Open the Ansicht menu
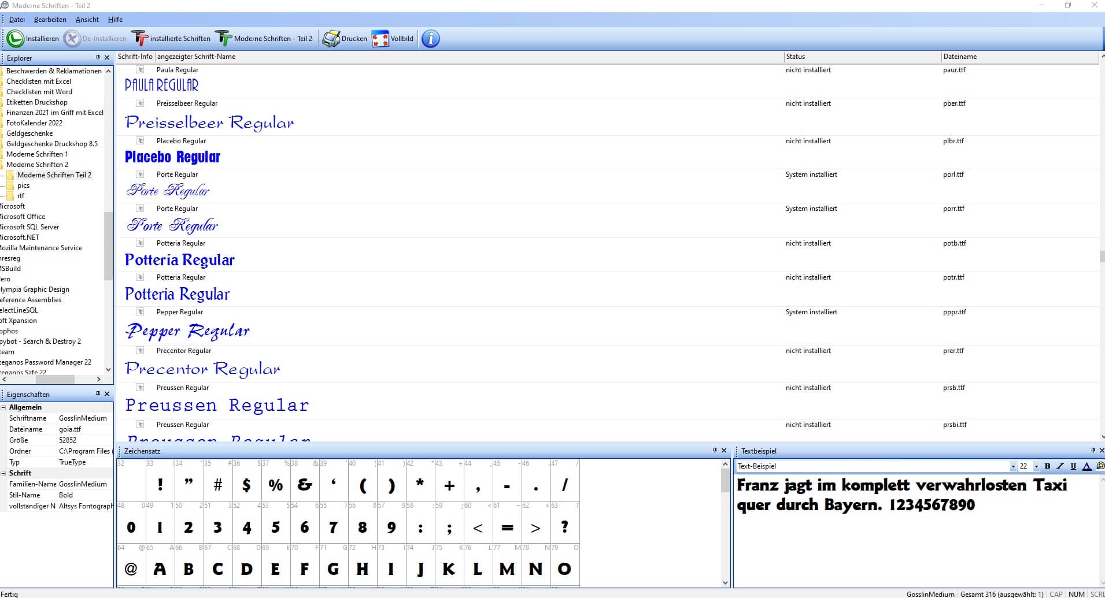 coord(87,19)
